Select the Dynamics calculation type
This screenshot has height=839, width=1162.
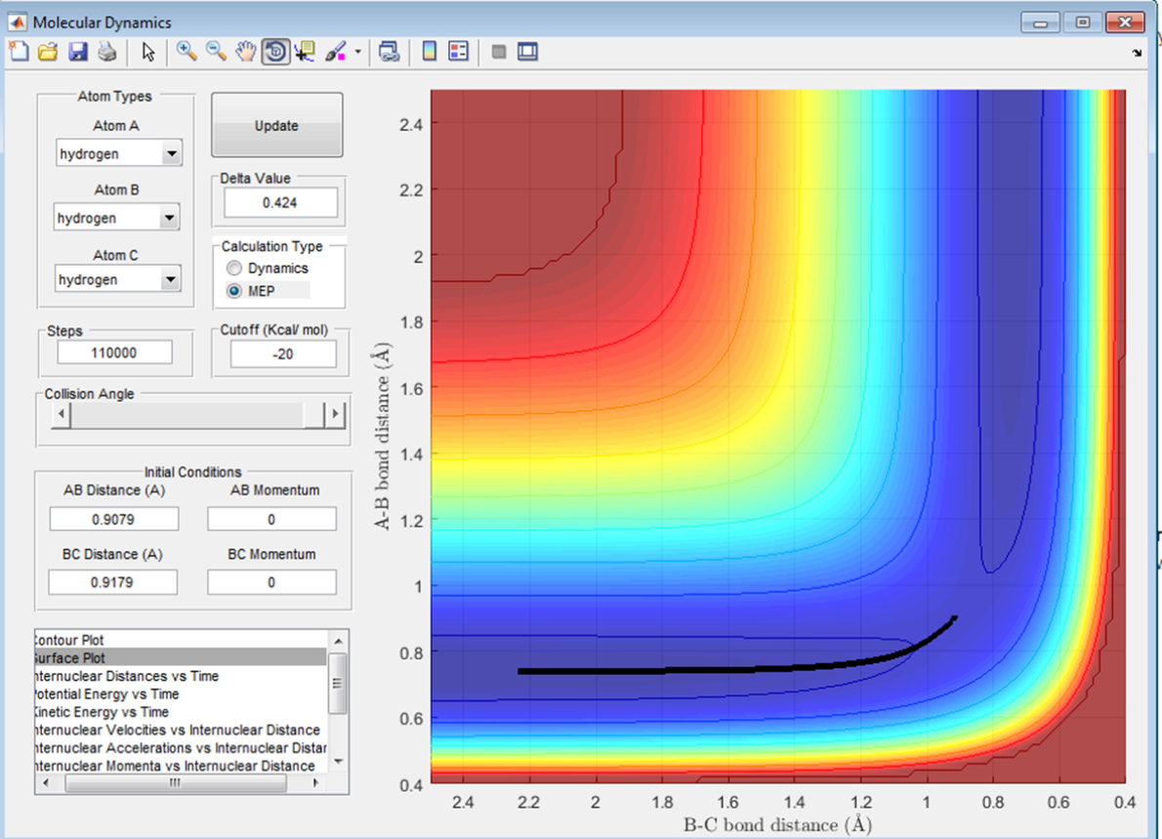point(232,269)
